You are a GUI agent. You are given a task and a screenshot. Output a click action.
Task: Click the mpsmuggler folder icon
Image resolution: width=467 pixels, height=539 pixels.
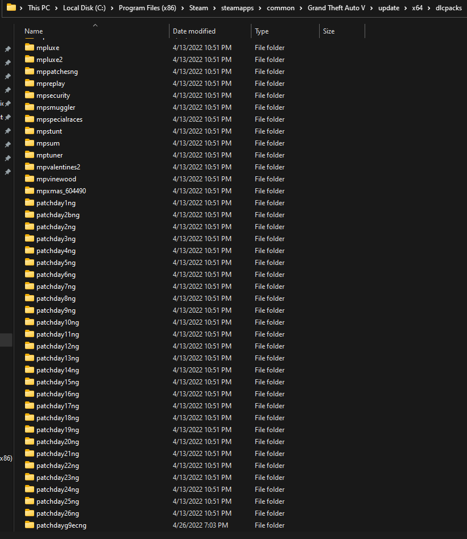pyautogui.click(x=30, y=107)
